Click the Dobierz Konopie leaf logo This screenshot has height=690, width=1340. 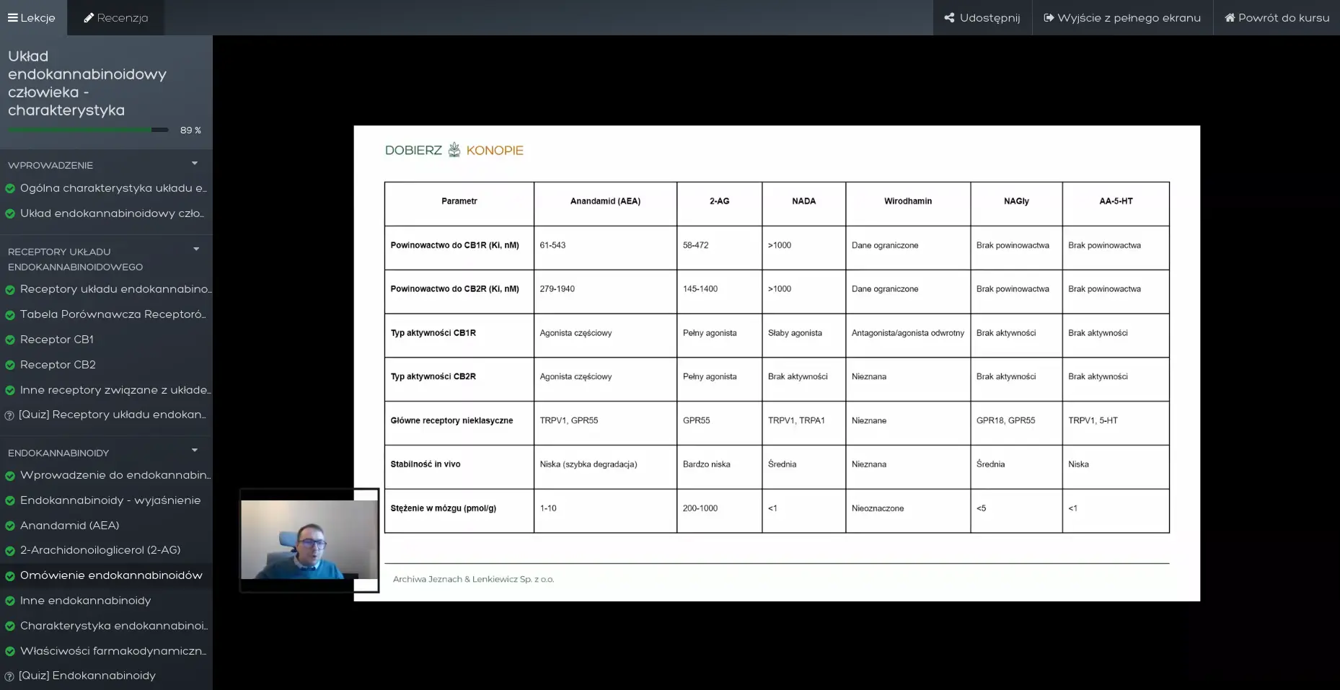[454, 150]
